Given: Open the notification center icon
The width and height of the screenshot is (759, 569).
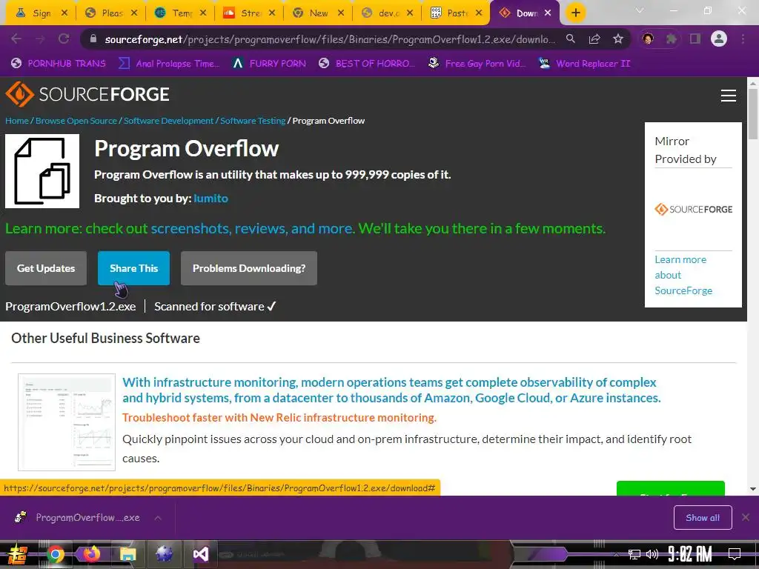Looking at the screenshot, I should coord(735,554).
